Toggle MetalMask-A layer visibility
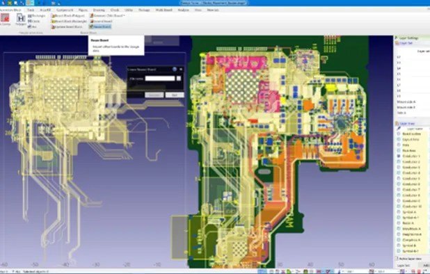Screen dimensions: 430x274 coord(399,229)
